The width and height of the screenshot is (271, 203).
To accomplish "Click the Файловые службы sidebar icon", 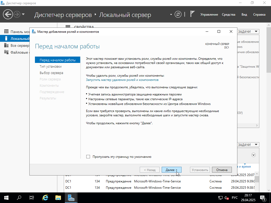I will tap(6, 52).
